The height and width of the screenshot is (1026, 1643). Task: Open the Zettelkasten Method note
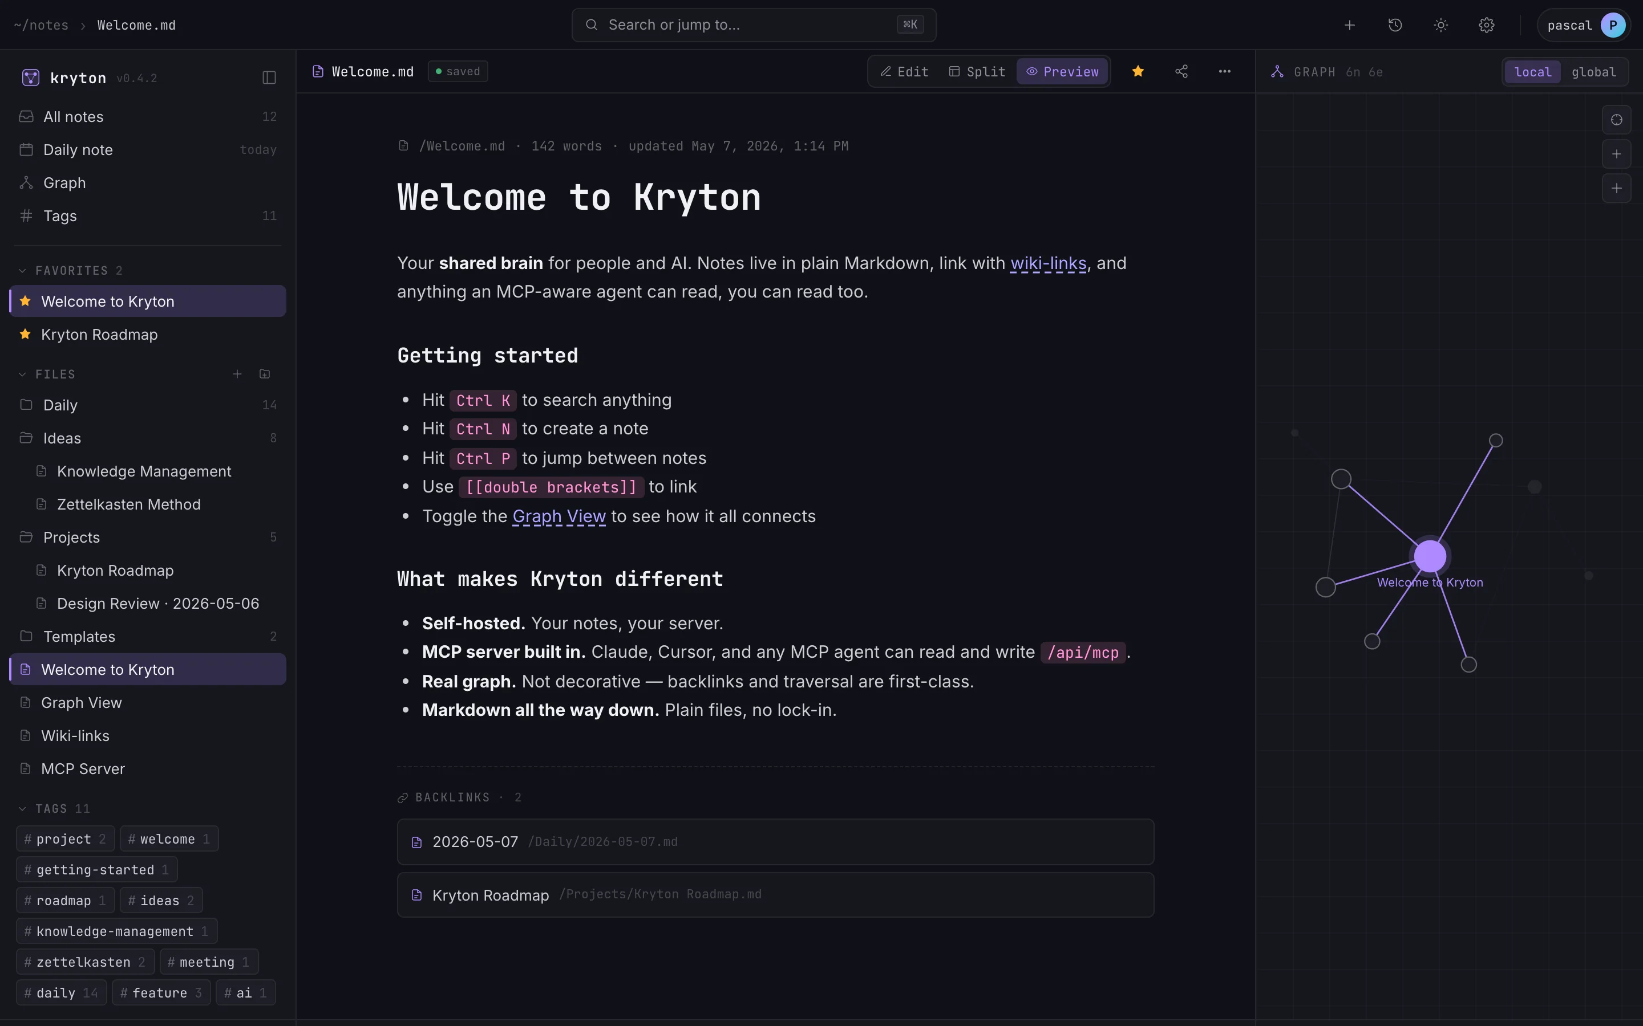tap(148, 504)
